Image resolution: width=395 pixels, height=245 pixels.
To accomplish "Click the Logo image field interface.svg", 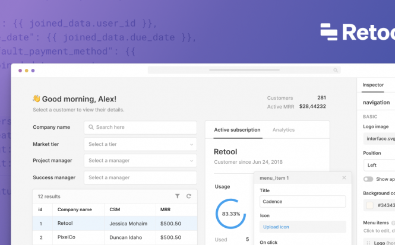I will [x=380, y=139].
